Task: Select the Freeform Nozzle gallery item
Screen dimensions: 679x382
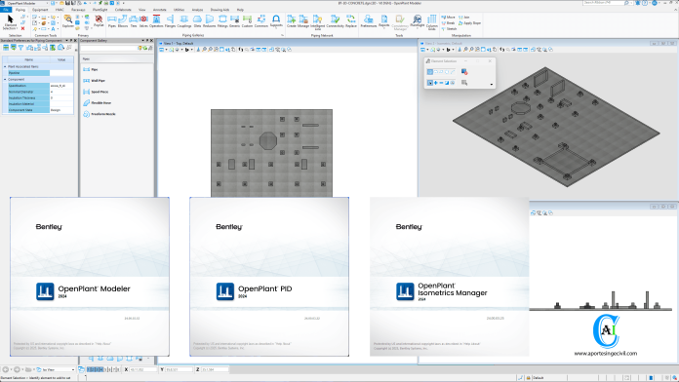Action: [100, 114]
